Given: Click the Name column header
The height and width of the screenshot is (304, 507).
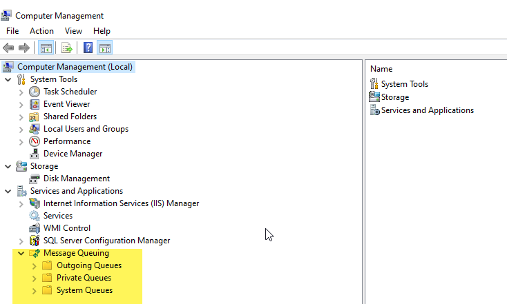Looking at the screenshot, I should (381, 69).
